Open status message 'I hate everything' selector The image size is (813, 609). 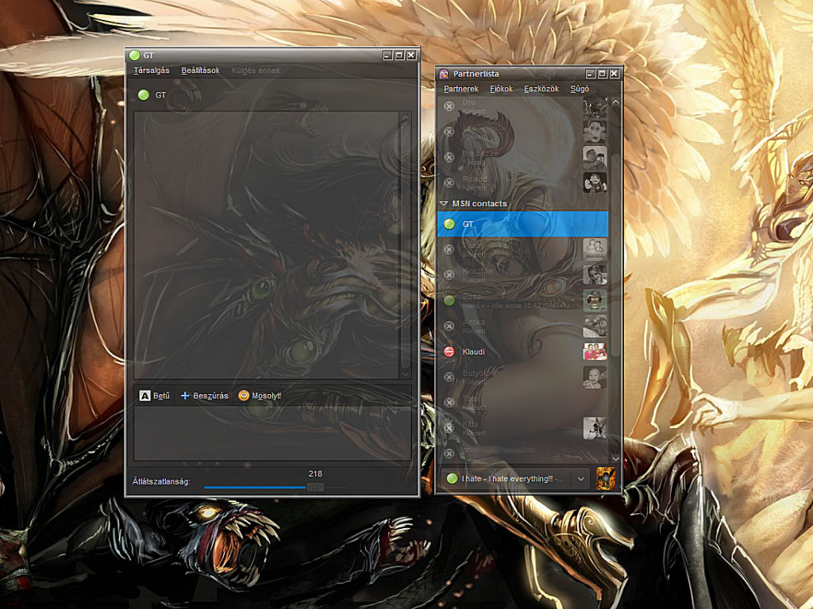coord(504,479)
